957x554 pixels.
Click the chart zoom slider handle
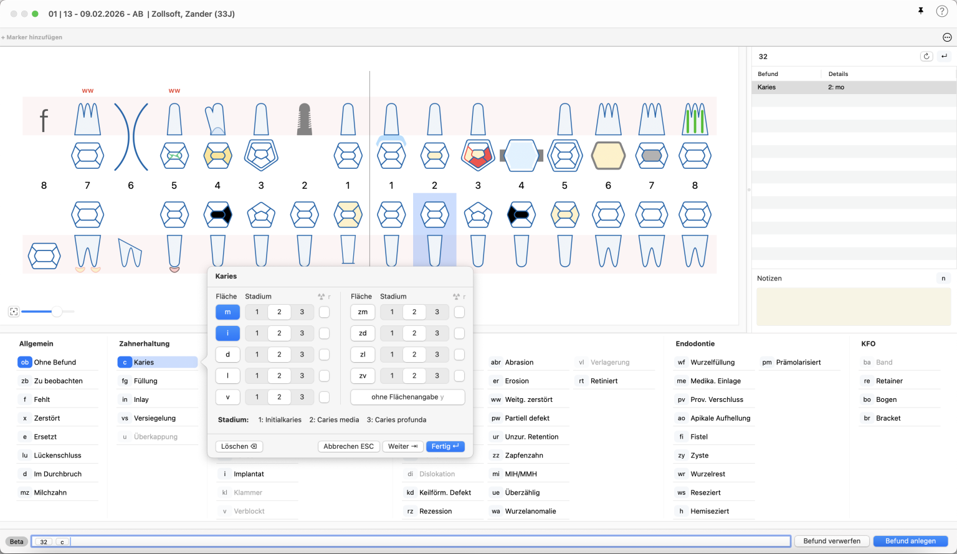[57, 312]
